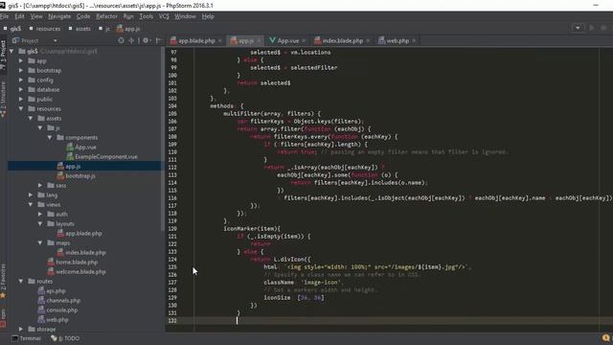Click the Project panel vertical scrollbar

click(163, 139)
